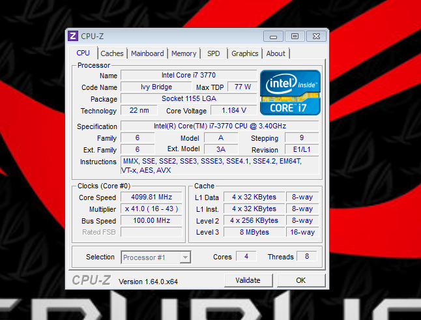
Task: Click the Revision E1/L1 value
Action: [302, 149]
